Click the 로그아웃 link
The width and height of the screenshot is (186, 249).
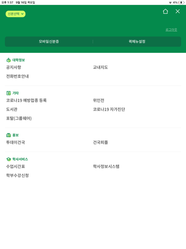click(x=171, y=29)
